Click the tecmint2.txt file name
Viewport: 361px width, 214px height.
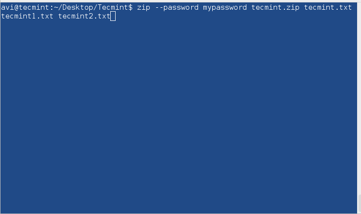(x=84, y=17)
